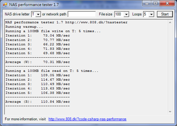This screenshot has width=177, height=126.
Task: Click the write result '70.77 MB/sec'
Action: click(56, 40)
